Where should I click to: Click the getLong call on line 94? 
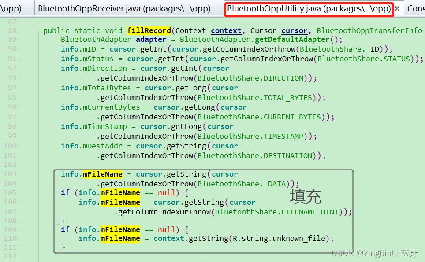[191, 88]
